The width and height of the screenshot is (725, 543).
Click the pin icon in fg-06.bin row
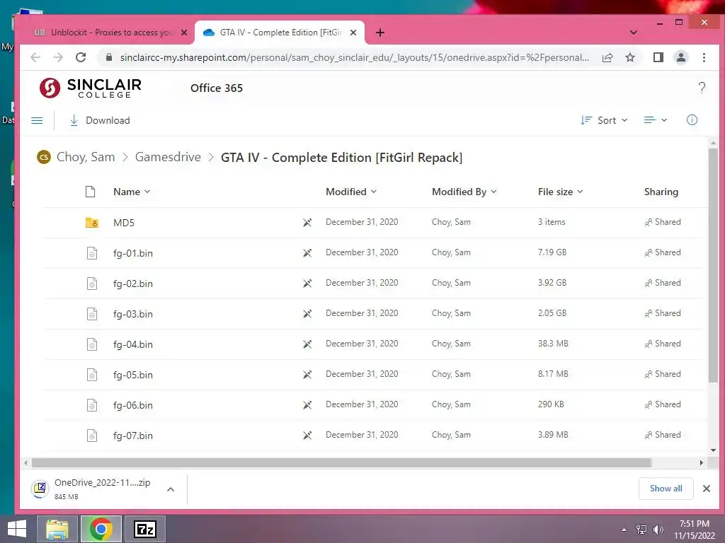click(x=307, y=405)
